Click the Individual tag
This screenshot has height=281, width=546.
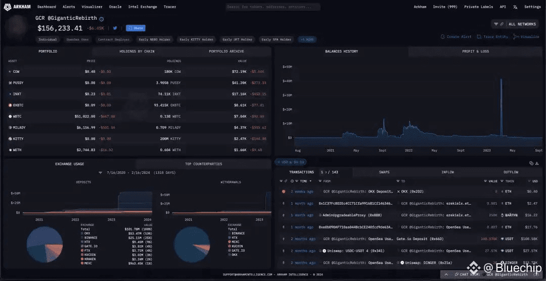pyautogui.click(x=48, y=40)
